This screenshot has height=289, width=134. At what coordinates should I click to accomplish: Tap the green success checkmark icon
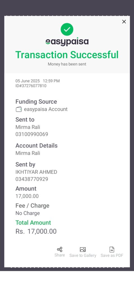67,29
